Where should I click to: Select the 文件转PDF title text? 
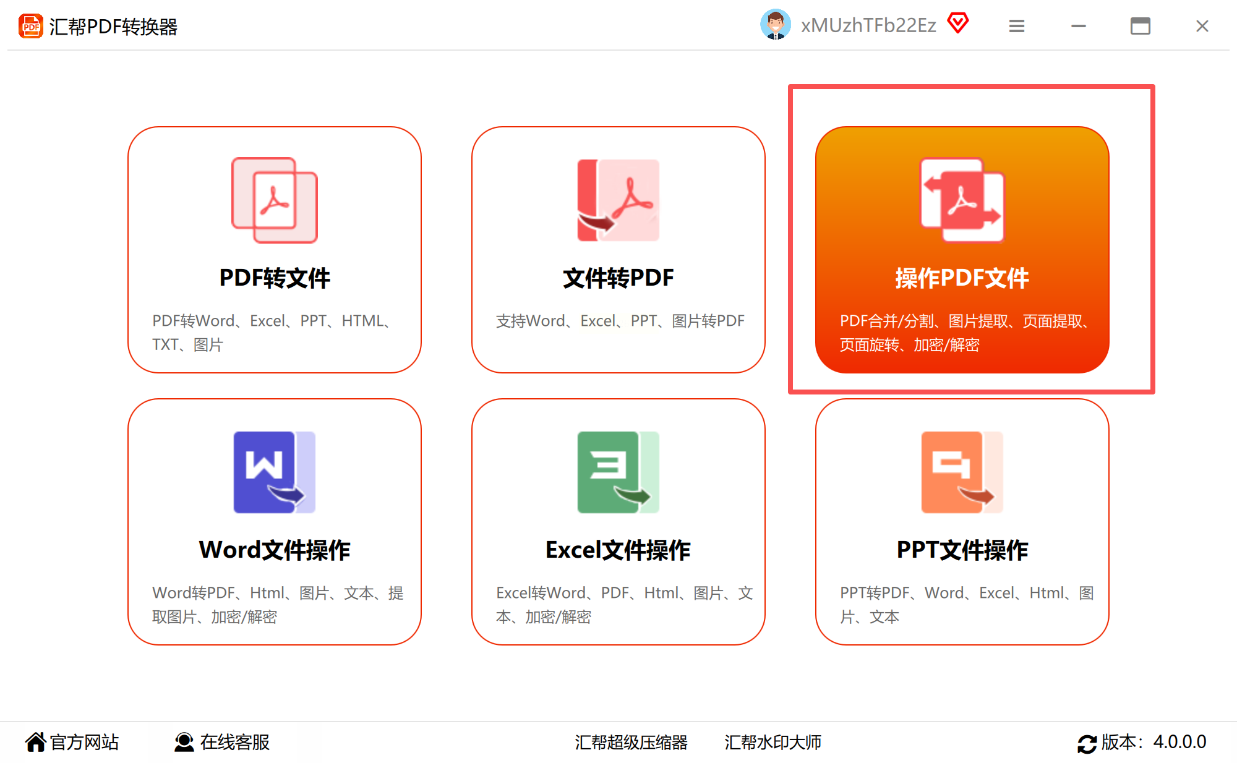(x=618, y=278)
